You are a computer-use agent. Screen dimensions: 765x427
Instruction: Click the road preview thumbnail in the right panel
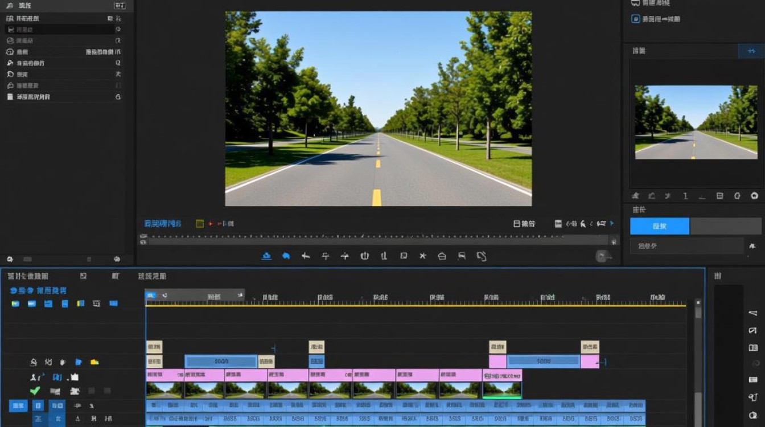point(696,122)
